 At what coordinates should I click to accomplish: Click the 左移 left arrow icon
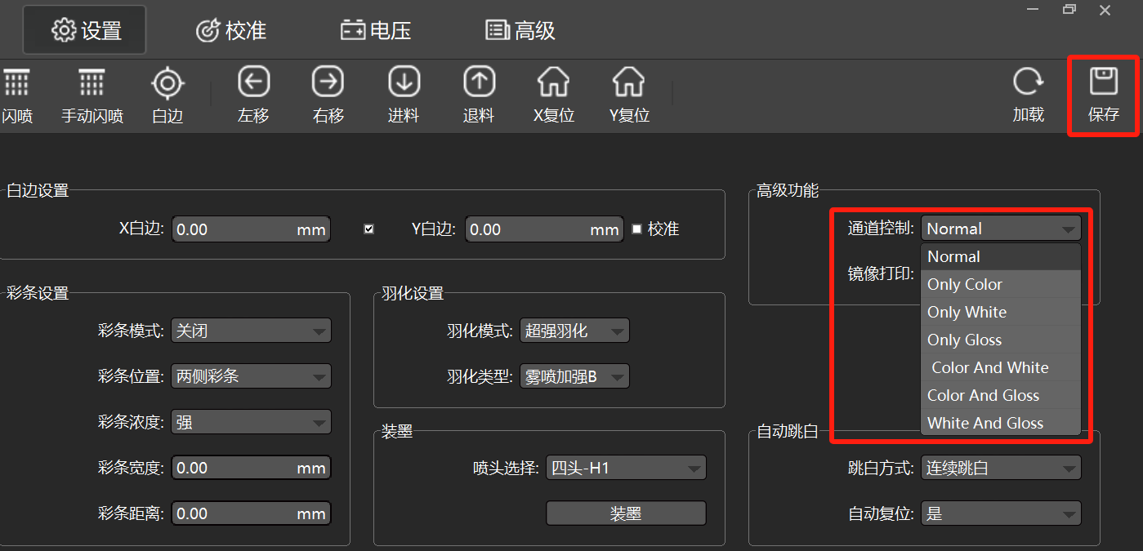tap(253, 82)
